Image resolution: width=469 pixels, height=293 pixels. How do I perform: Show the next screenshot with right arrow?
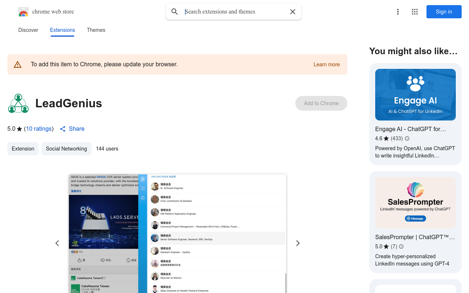pos(298,243)
